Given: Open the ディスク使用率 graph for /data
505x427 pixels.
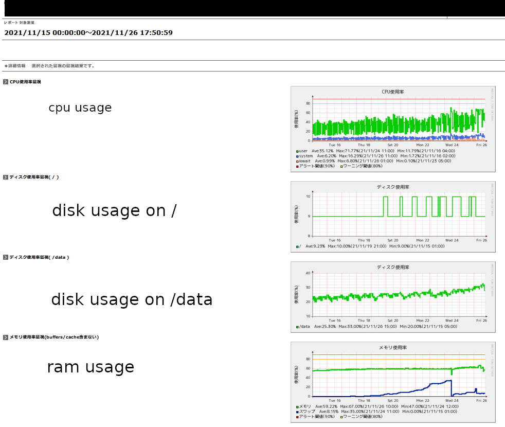Looking at the screenshot, I should click(x=393, y=297).
